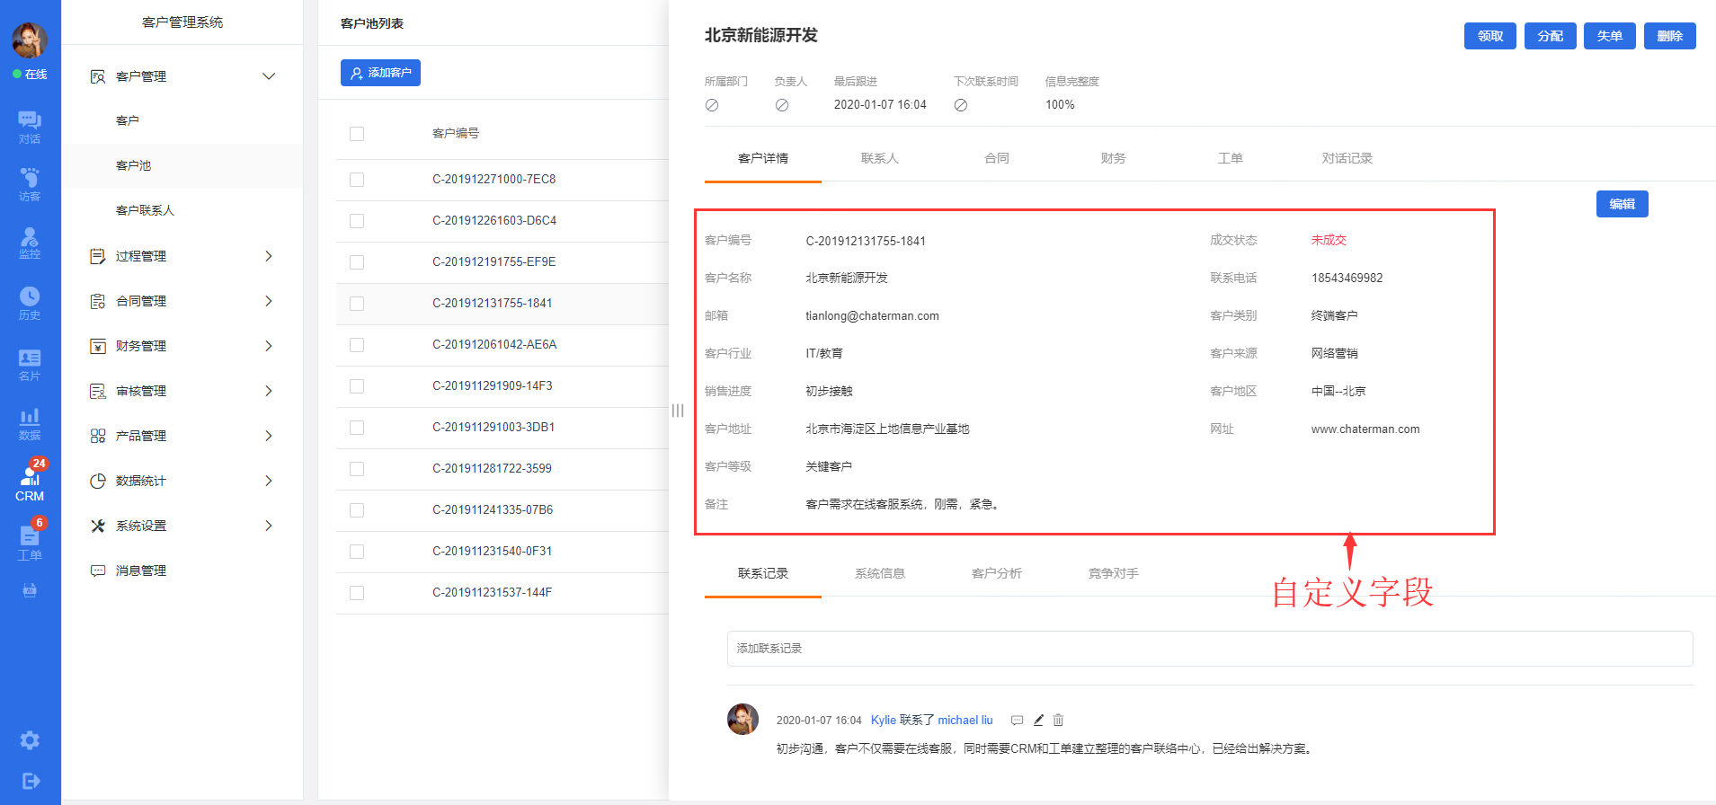Image resolution: width=1716 pixels, height=805 pixels.
Task: Select 客户池 in the sidebar menu
Action: pyautogui.click(x=182, y=165)
